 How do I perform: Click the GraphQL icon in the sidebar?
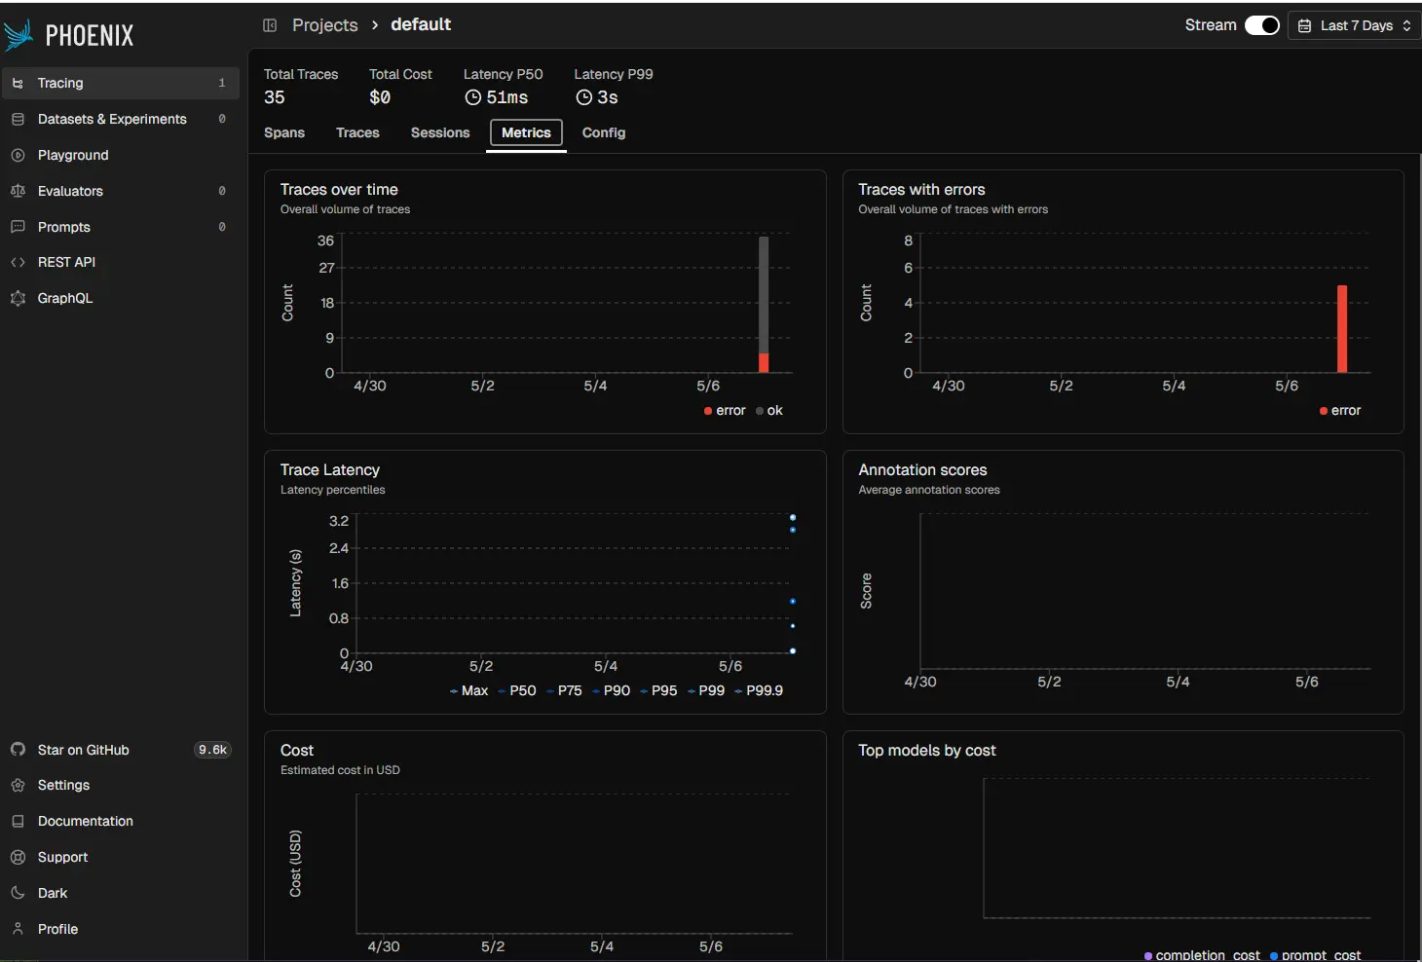coord(18,298)
